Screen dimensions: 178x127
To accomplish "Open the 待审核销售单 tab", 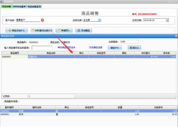I will (x=19, y=6).
